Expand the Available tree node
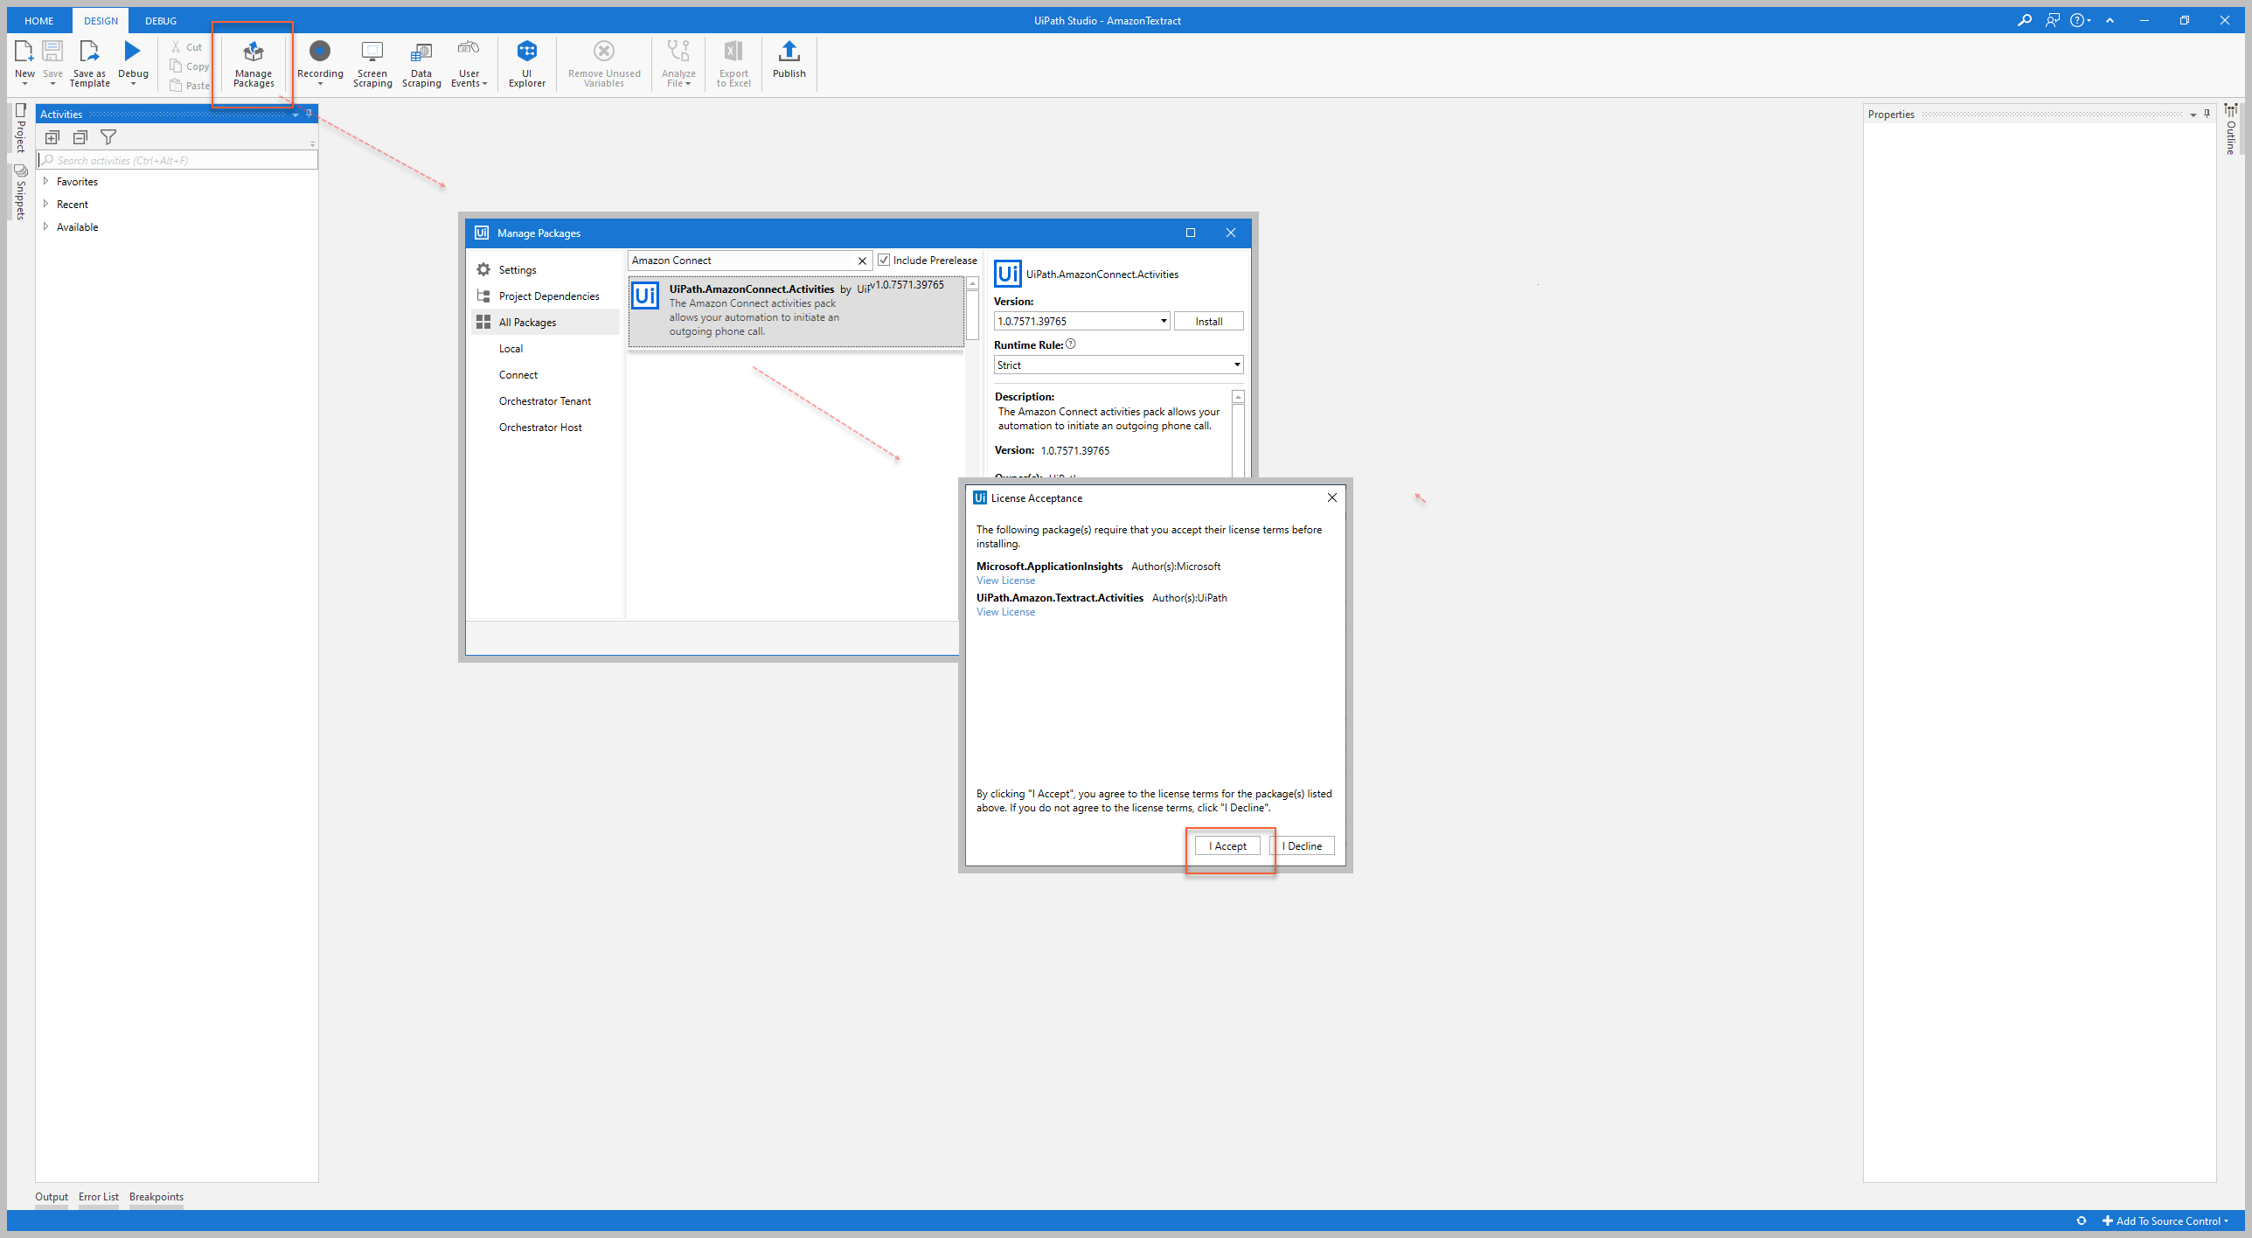 coord(45,226)
